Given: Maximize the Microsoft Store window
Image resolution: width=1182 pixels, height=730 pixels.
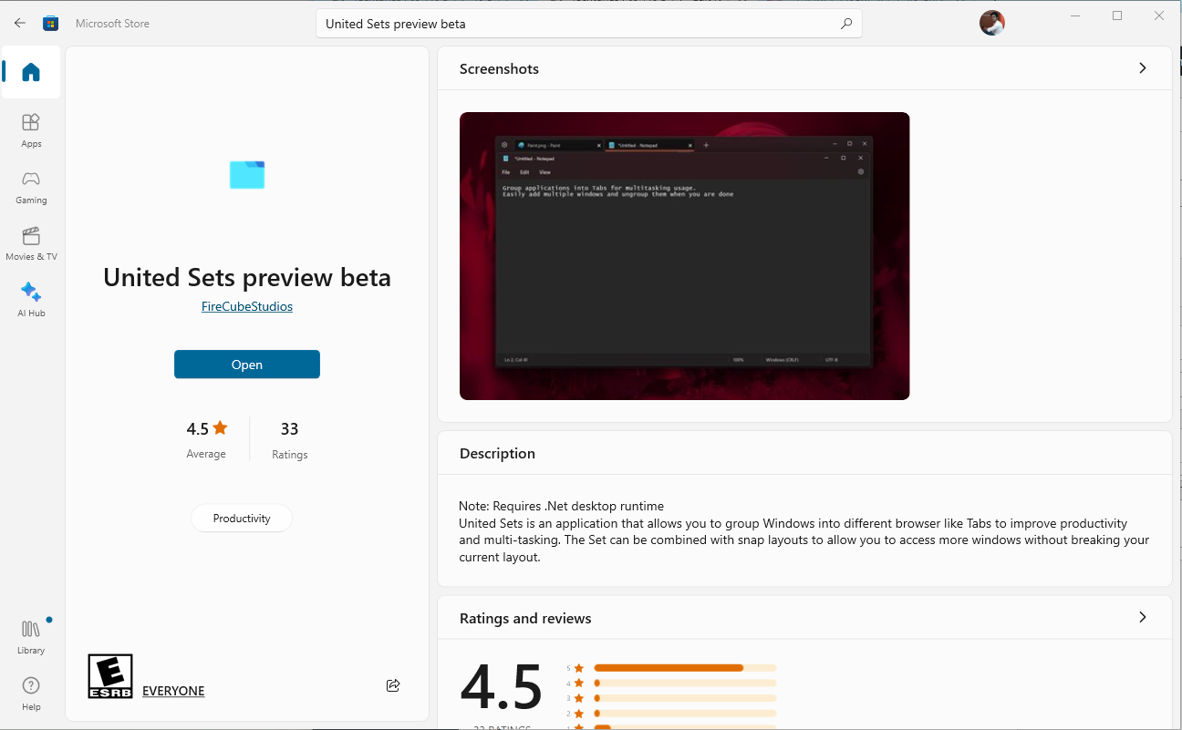Looking at the screenshot, I should tap(1118, 15).
